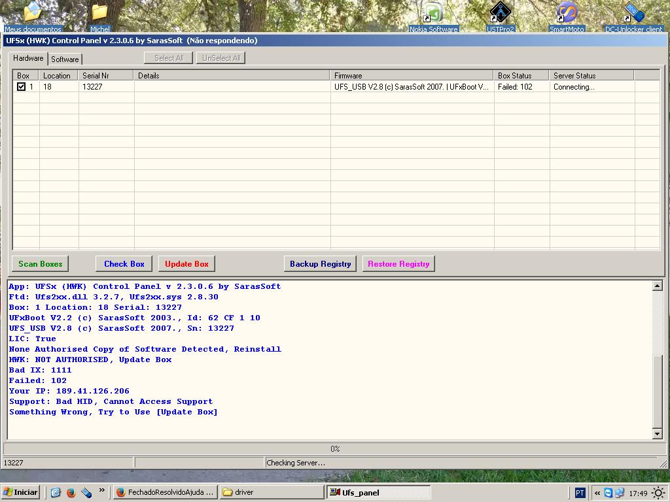Click the Details column header
This screenshot has height=502, width=670.
232,76
